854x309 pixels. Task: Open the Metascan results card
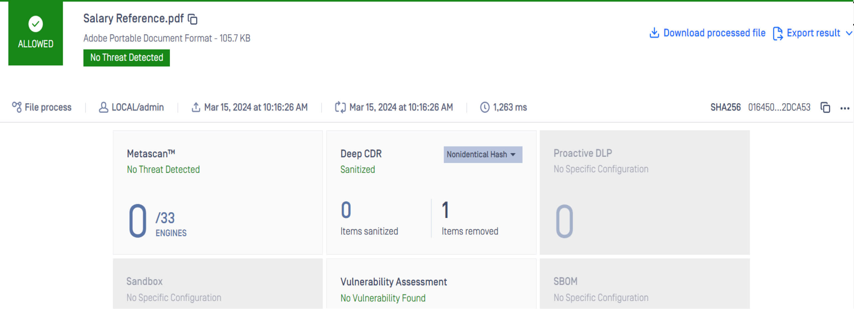(217, 192)
